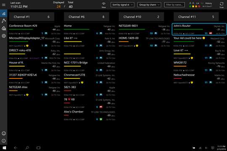Open the View options eye icon

point(104,5)
